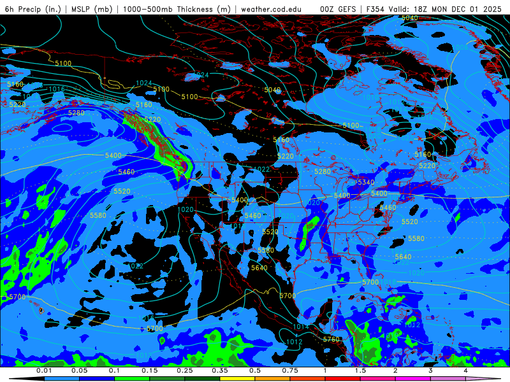Click the '5340' thickness contour label
Viewport: 510px width, 382px height.
366,182
